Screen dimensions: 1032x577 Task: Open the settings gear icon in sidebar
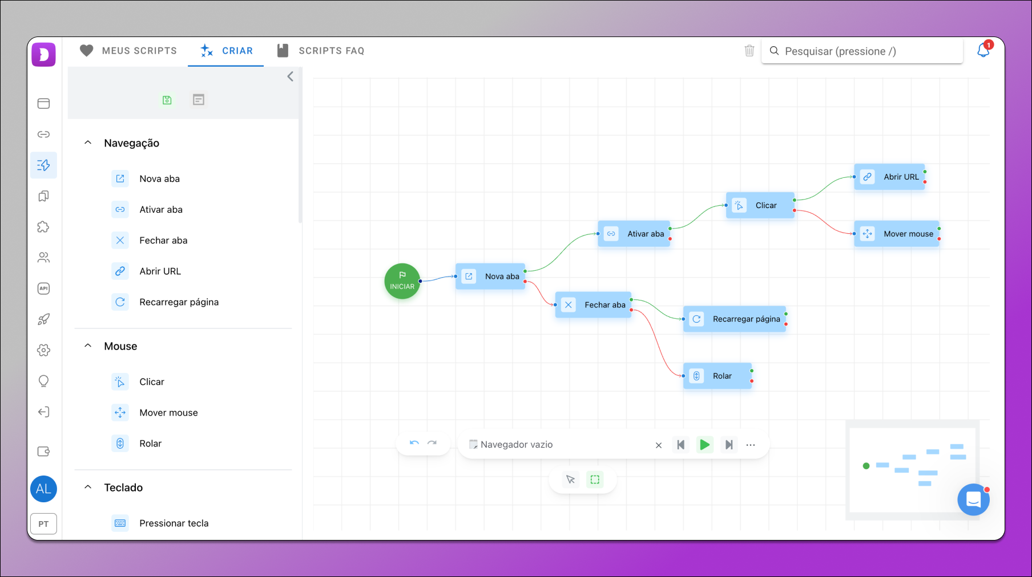tap(43, 350)
